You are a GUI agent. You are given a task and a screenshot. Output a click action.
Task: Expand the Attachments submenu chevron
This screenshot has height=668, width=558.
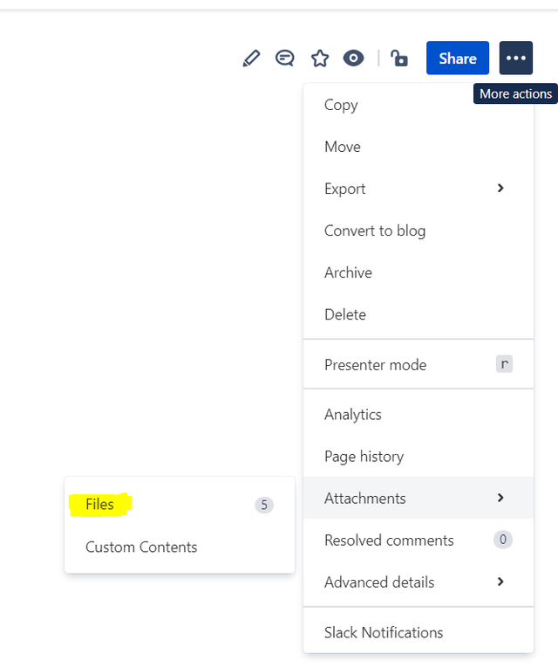[x=500, y=498]
